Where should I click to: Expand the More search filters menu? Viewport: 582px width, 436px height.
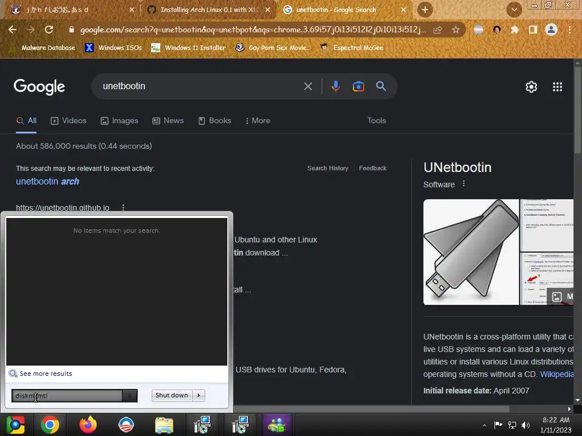point(258,121)
